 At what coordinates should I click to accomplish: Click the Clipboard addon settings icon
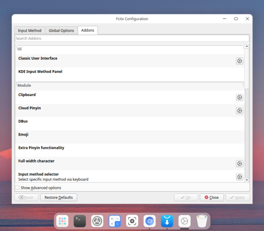point(239,97)
